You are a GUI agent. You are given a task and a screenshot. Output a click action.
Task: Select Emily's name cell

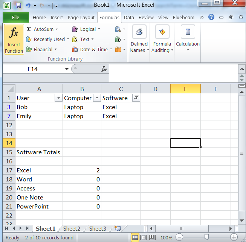[x=39, y=116]
